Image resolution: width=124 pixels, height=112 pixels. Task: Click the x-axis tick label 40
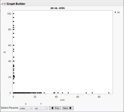pos(56,97)
